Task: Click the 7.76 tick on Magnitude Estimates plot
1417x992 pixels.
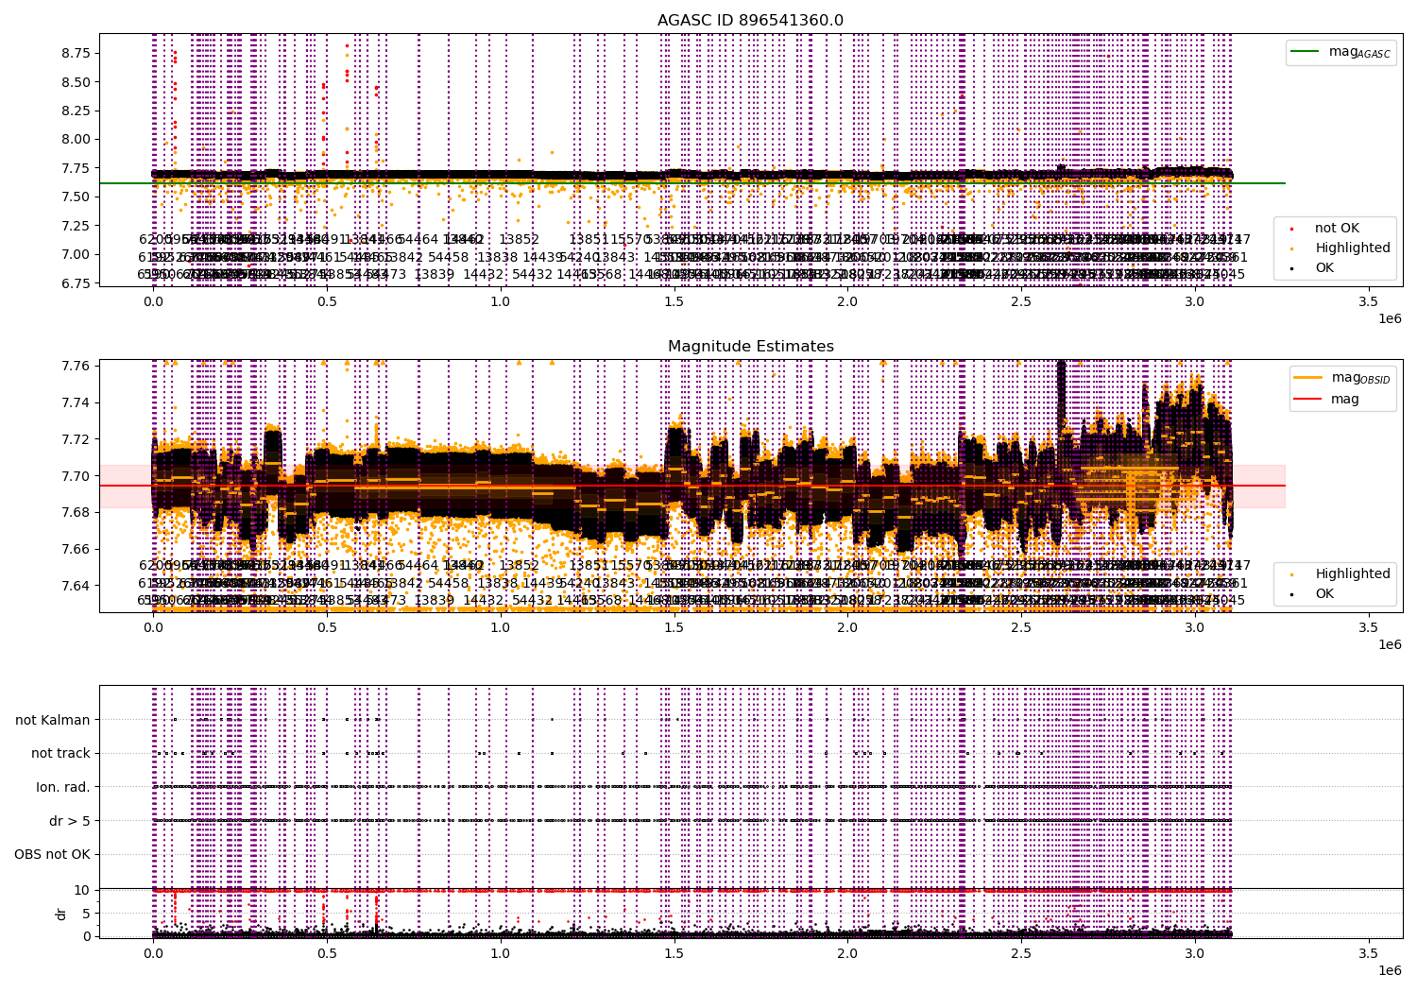Action: tap(75, 366)
